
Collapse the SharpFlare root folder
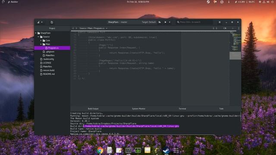click(36, 33)
